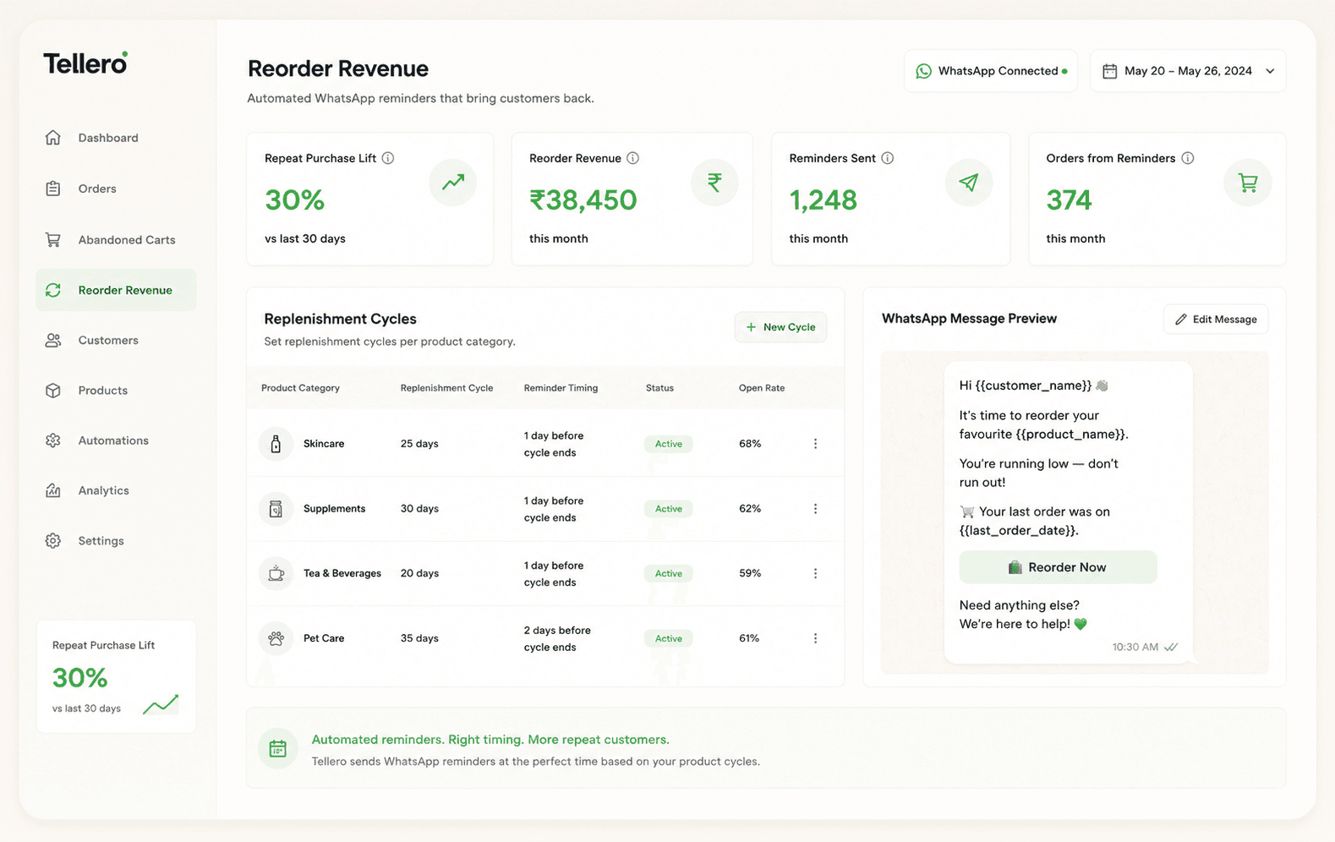Click the rupee icon in revenue card
The image size is (1335, 842).
714,182
